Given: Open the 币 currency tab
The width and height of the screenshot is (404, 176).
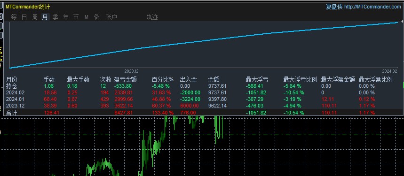Looking at the screenshot, I should pos(76,17).
